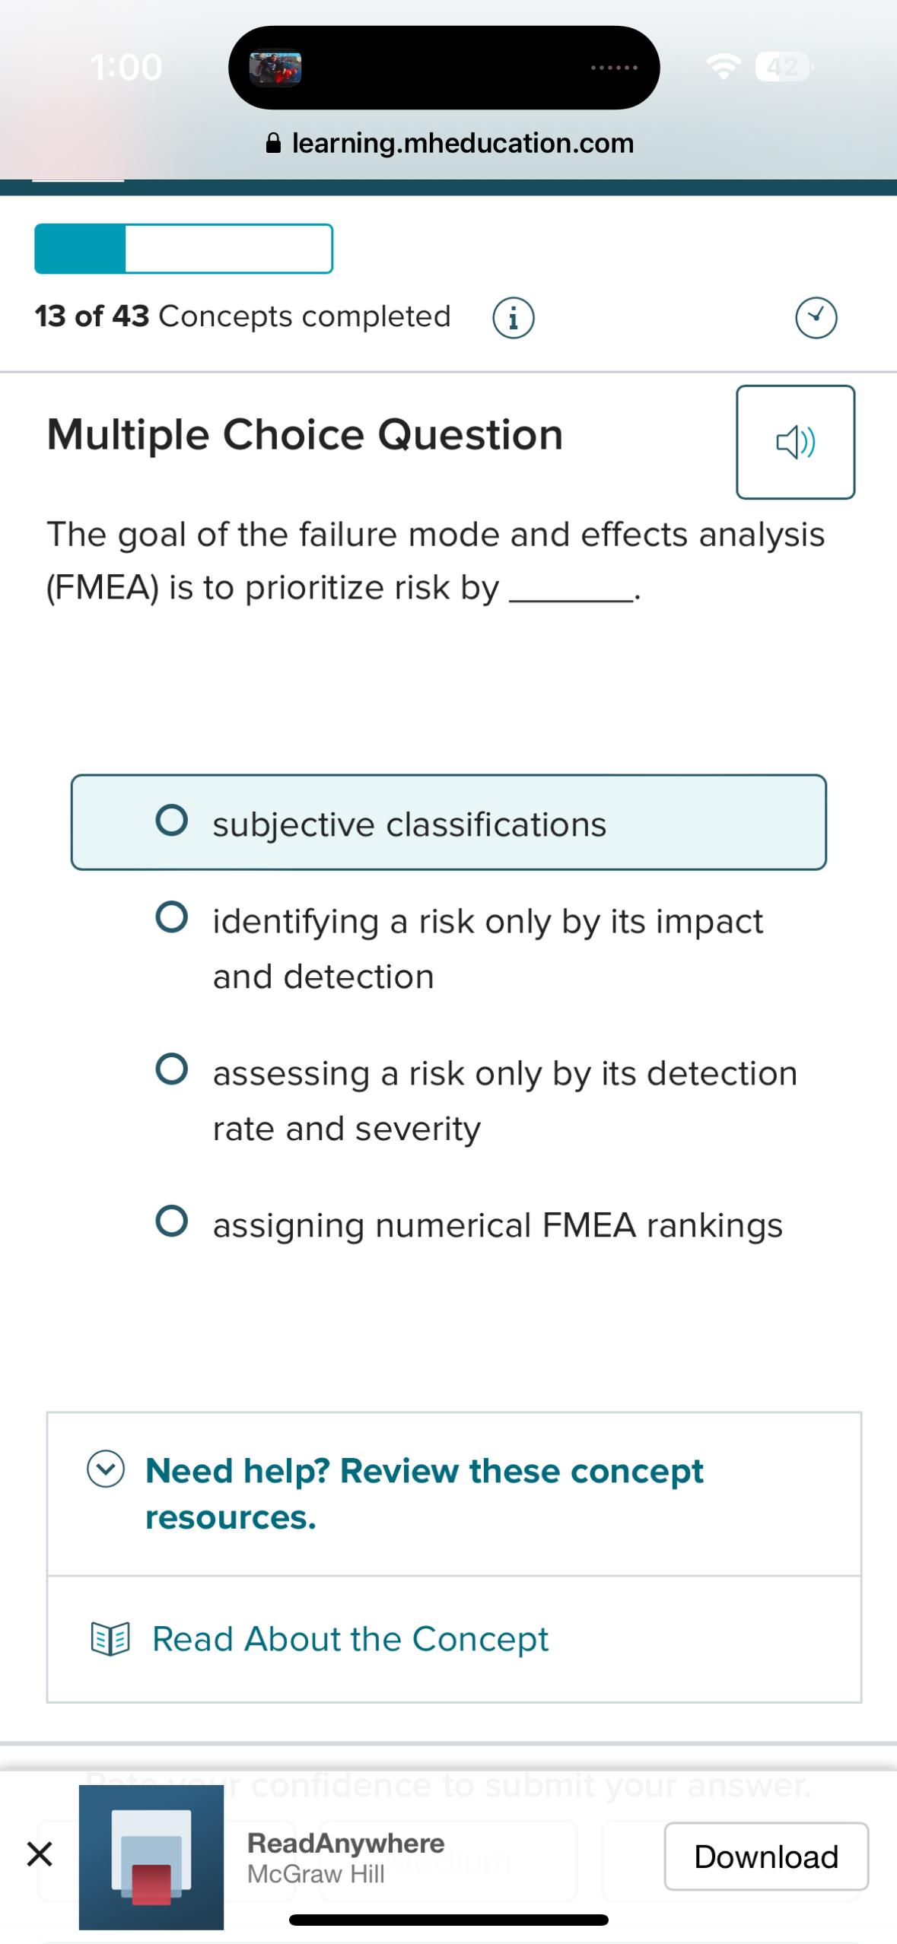Play audio narration for the question

point(795,442)
